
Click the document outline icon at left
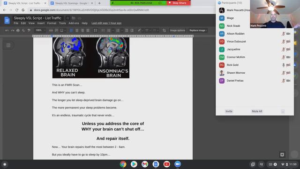(8, 45)
